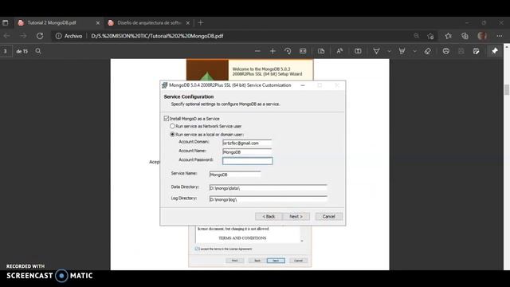Click the Account Name field

click(247, 151)
